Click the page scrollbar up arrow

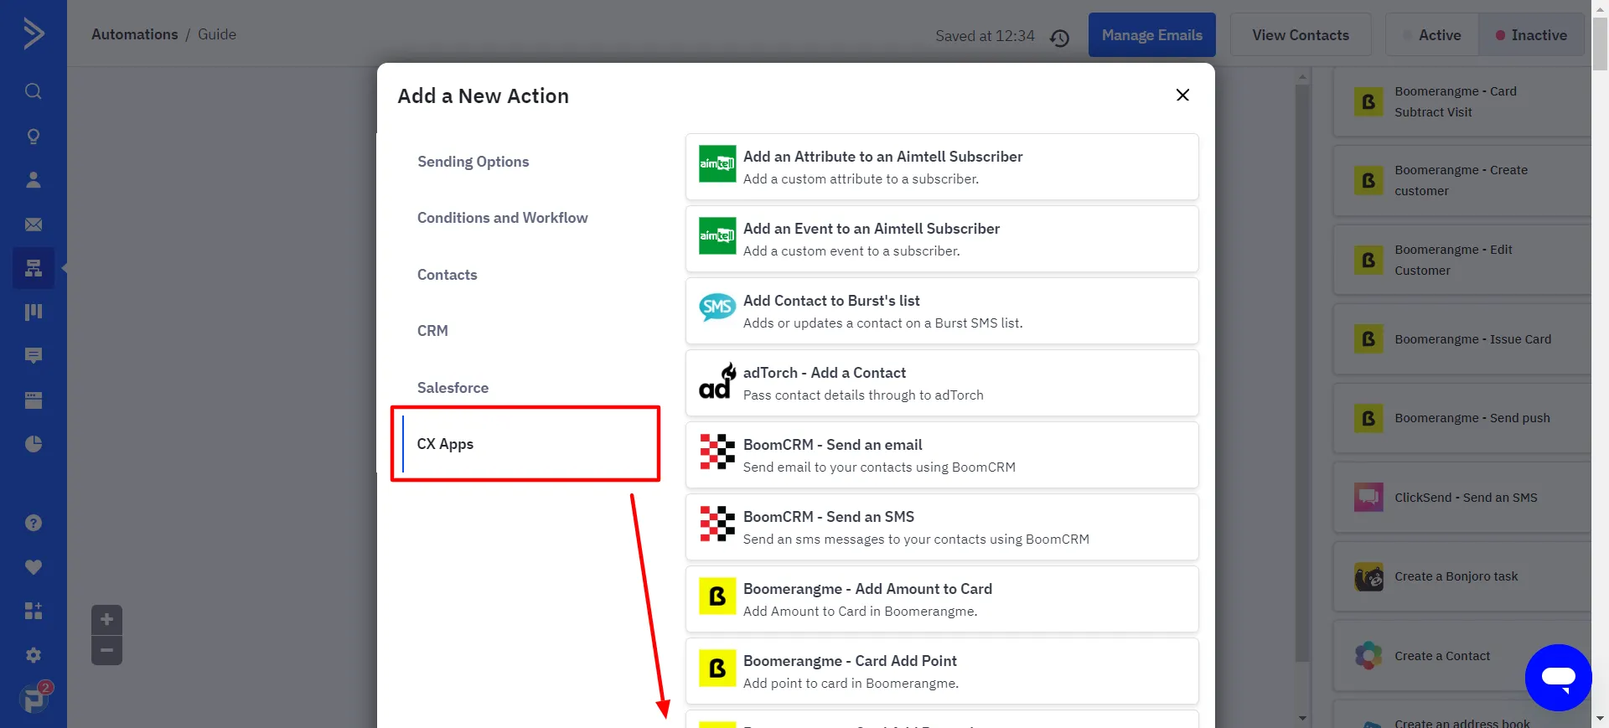pyautogui.click(x=1601, y=8)
